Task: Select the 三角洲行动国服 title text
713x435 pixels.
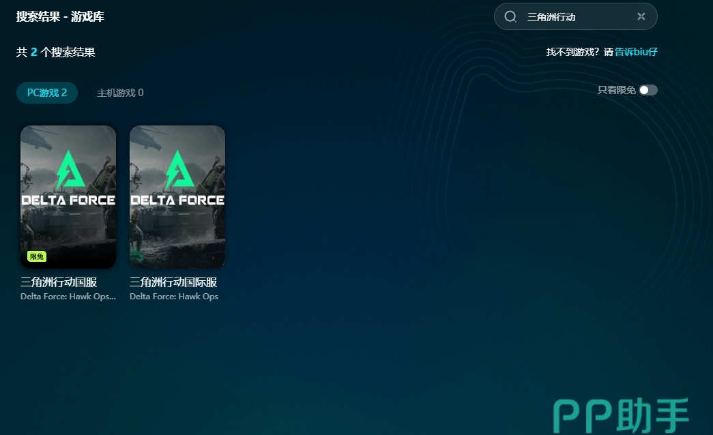Action: (59, 282)
